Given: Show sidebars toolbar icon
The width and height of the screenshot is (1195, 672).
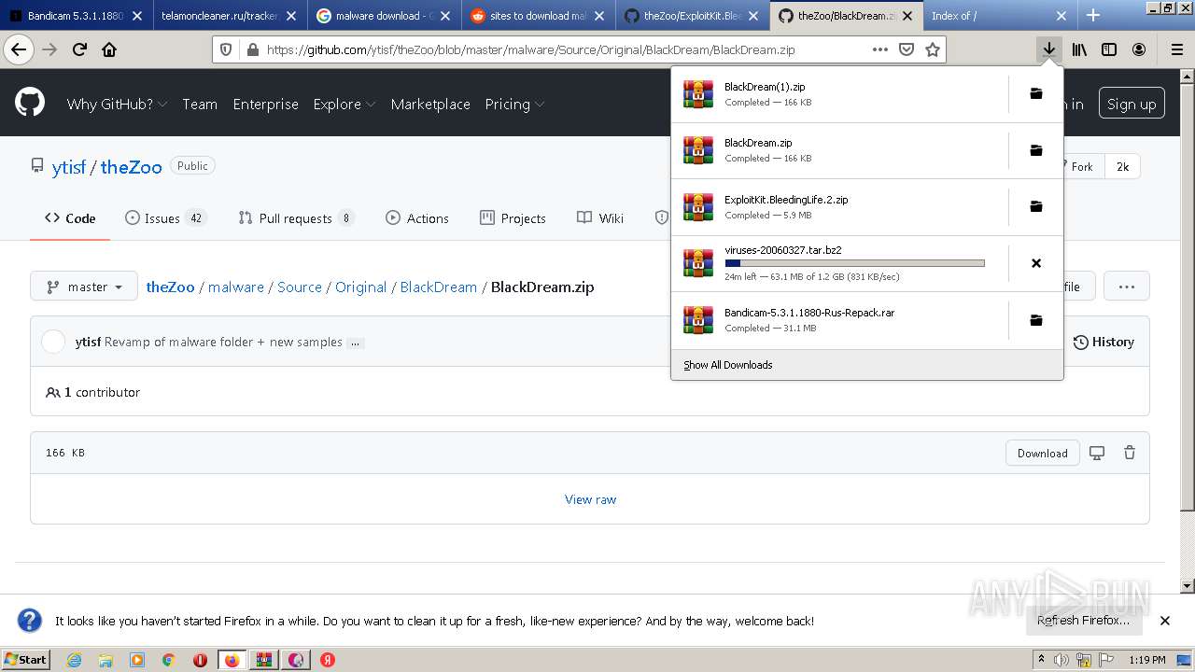Looking at the screenshot, I should [x=1109, y=49].
